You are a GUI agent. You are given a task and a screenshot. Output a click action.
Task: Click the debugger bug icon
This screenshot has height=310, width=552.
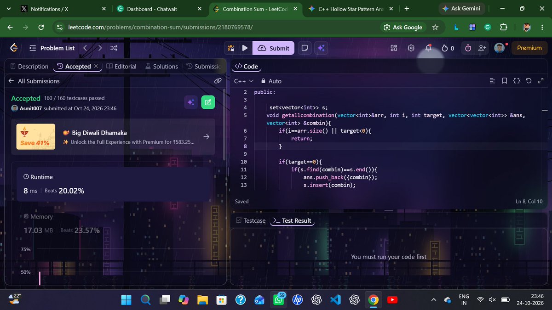tap(231, 48)
